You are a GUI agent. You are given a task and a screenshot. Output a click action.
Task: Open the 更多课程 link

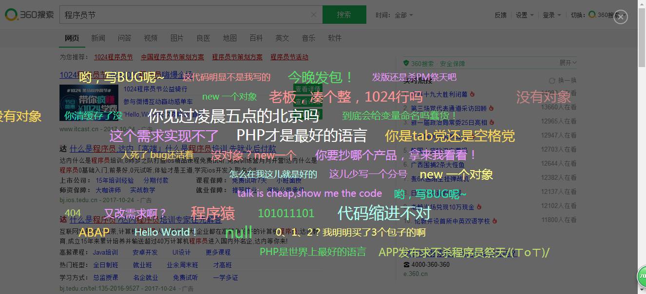click(218, 252)
